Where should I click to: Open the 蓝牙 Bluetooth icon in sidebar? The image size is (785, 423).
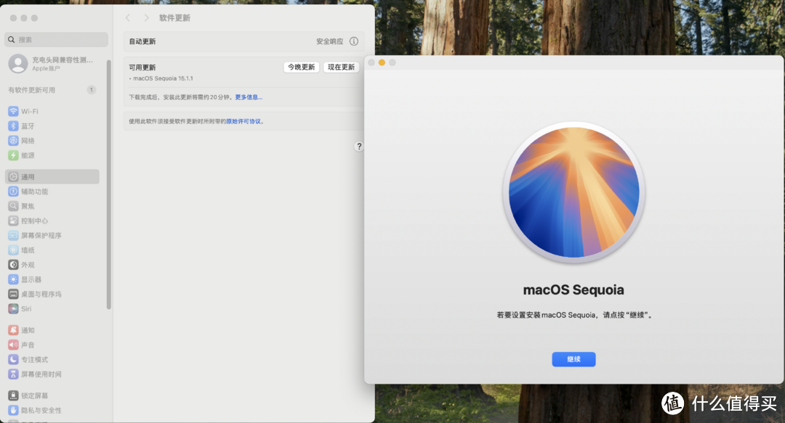14,126
